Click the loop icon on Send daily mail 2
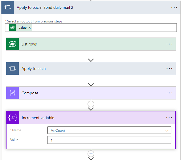The width and height of the screenshot is (181, 160). 7,7
